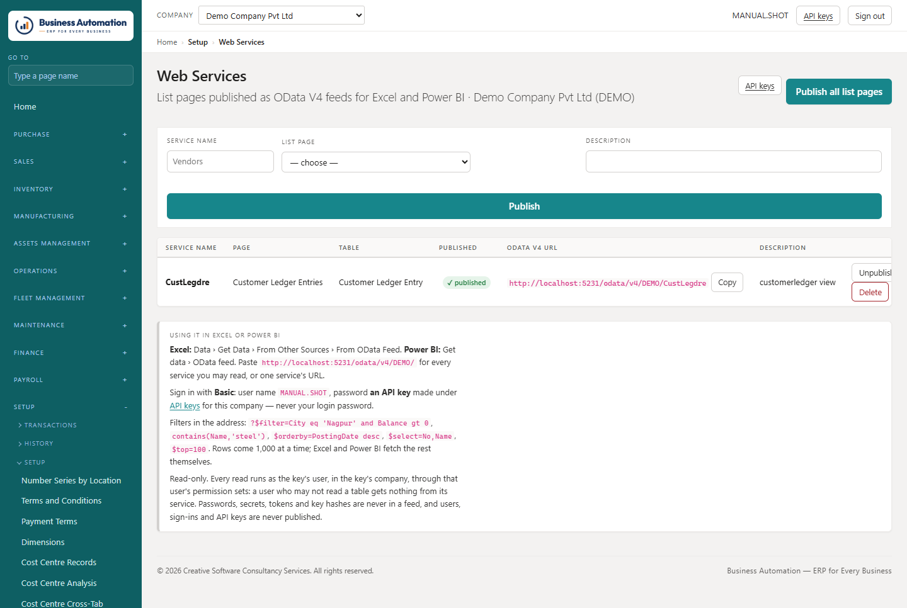The image size is (907, 608).
Task: Expand the Finance sidebar section
Action: pyautogui.click(x=71, y=353)
